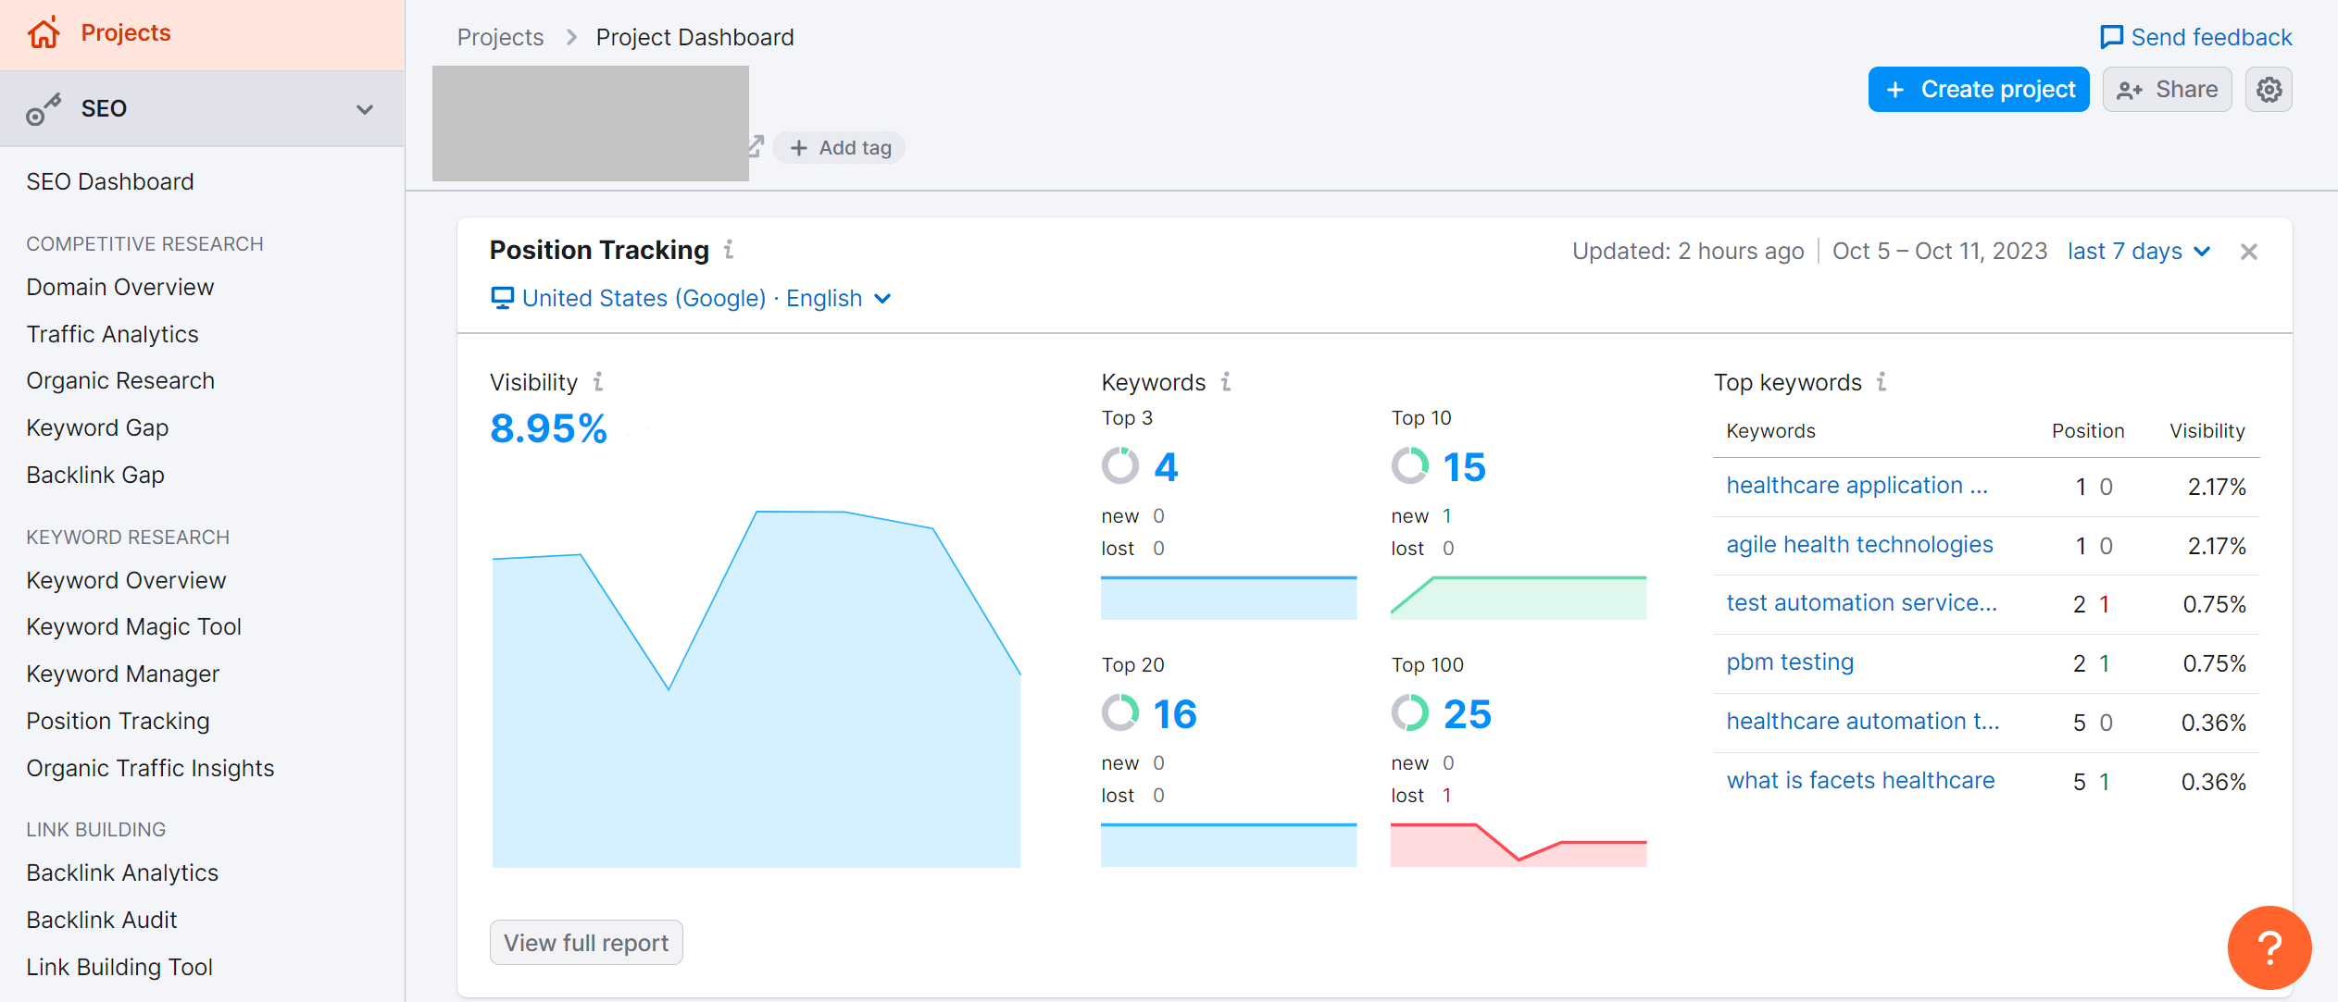
Task: Open project settings gear icon
Action: 2268,90
